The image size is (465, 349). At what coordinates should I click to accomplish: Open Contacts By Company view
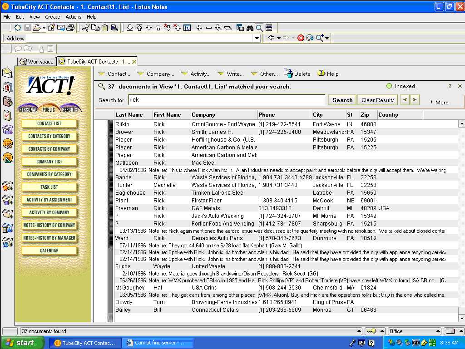(49, 149)
